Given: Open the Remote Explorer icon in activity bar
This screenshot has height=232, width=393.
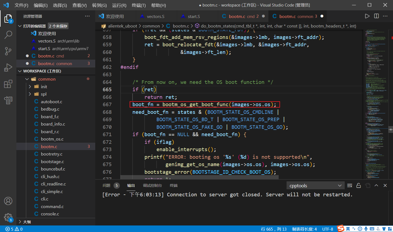Looking at the screenshot, I should 8,100.
